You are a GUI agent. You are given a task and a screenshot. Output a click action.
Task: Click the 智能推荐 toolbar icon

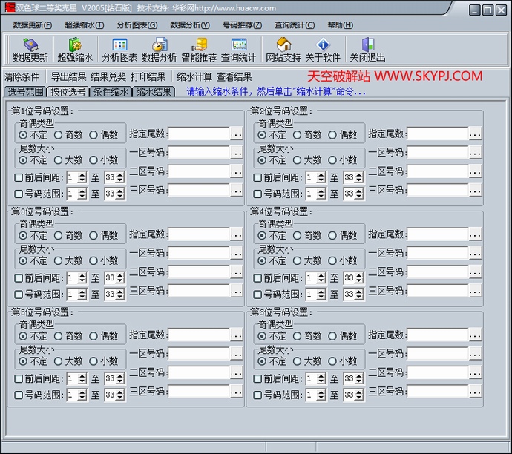[199, 50]
